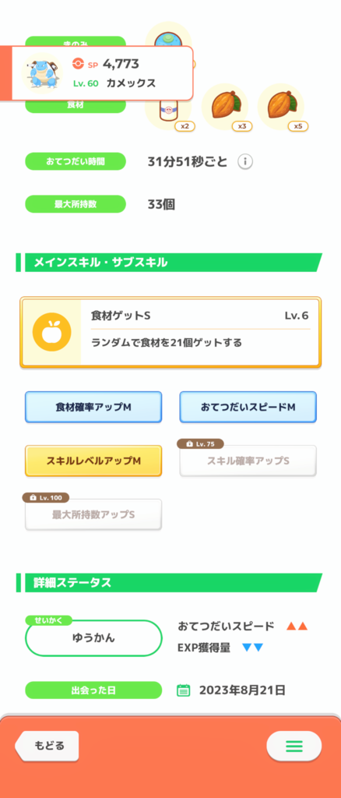Open 食材確率アップM sub skill

[93, 407]
